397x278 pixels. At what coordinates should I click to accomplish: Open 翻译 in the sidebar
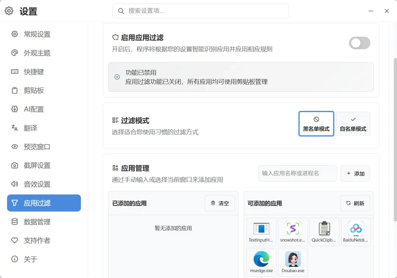click(44, 128)
